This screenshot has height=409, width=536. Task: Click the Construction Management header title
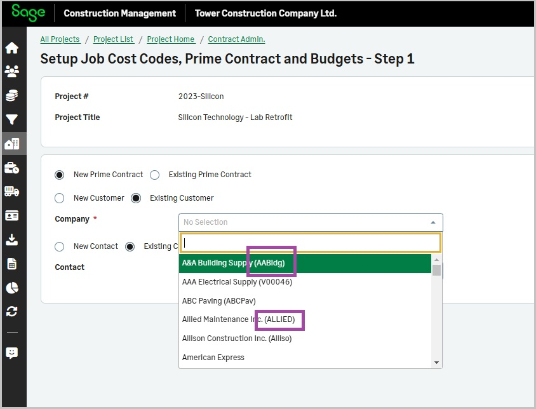tap(119, 13)
